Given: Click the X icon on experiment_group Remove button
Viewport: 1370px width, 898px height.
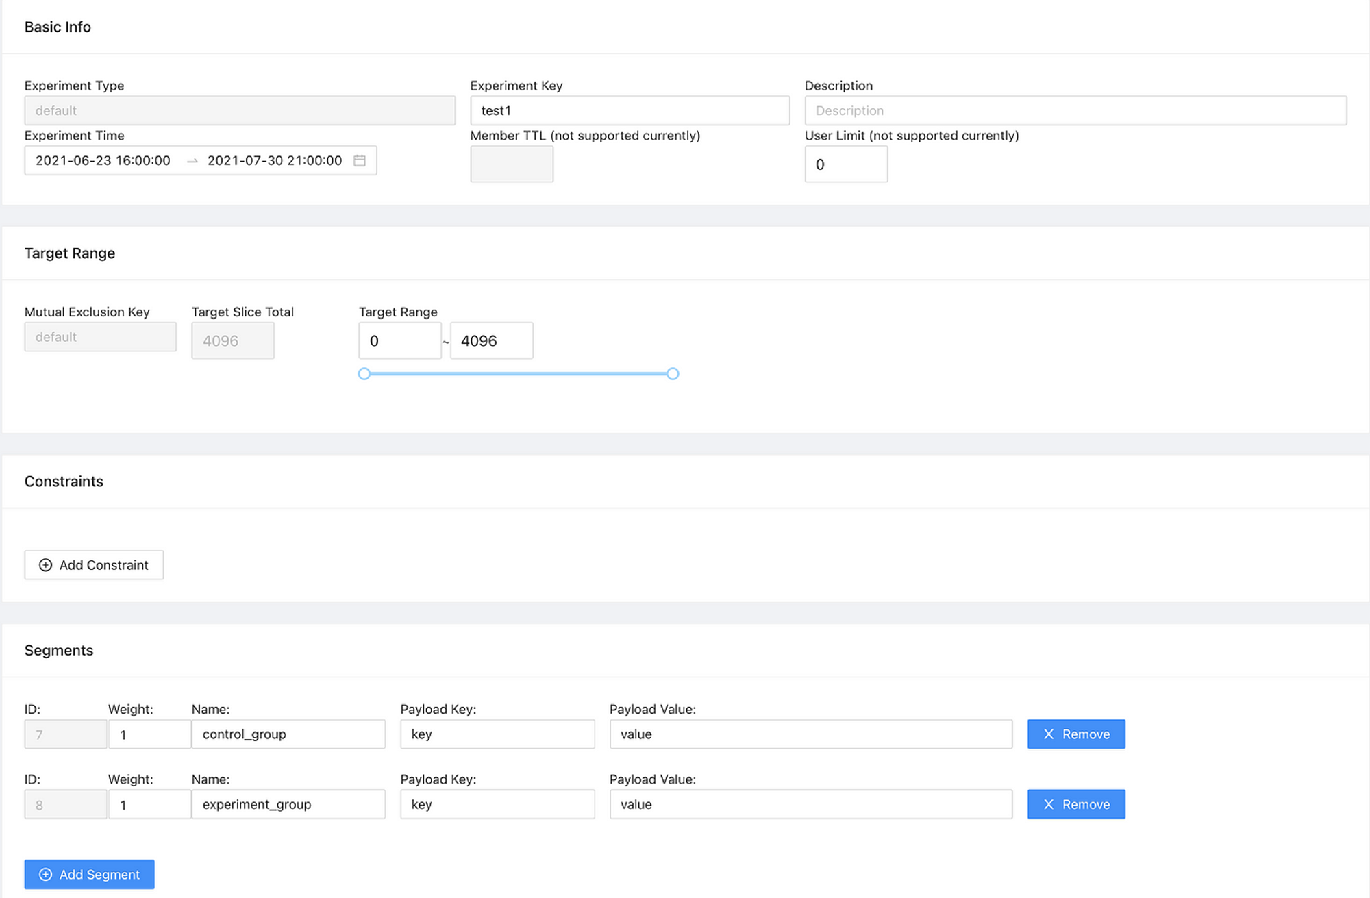Looking at the screenshot, I should pyautogui.click(x=1048, y=805).
